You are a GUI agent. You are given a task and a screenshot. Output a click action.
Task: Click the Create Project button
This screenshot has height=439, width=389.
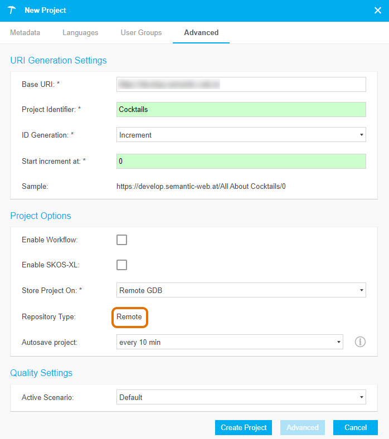tap(244, 427)
